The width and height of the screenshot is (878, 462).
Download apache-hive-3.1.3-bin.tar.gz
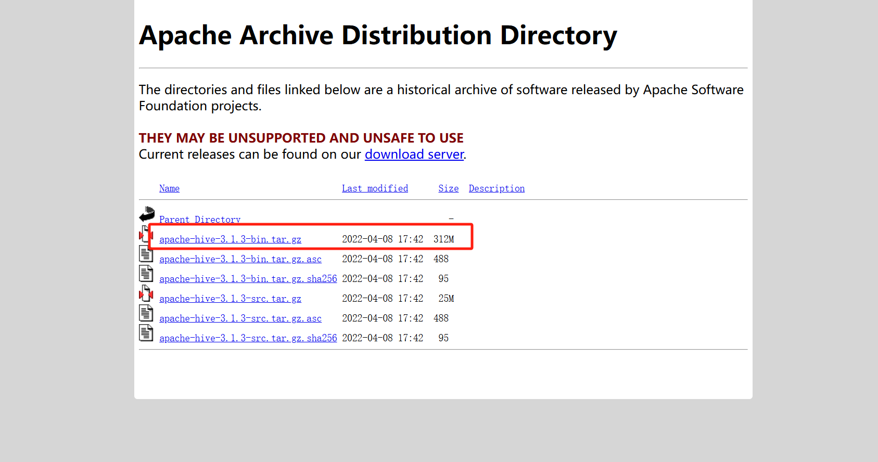point(231,239)
